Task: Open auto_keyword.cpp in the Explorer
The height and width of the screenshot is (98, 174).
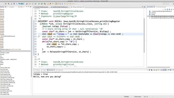Action: 5,74
